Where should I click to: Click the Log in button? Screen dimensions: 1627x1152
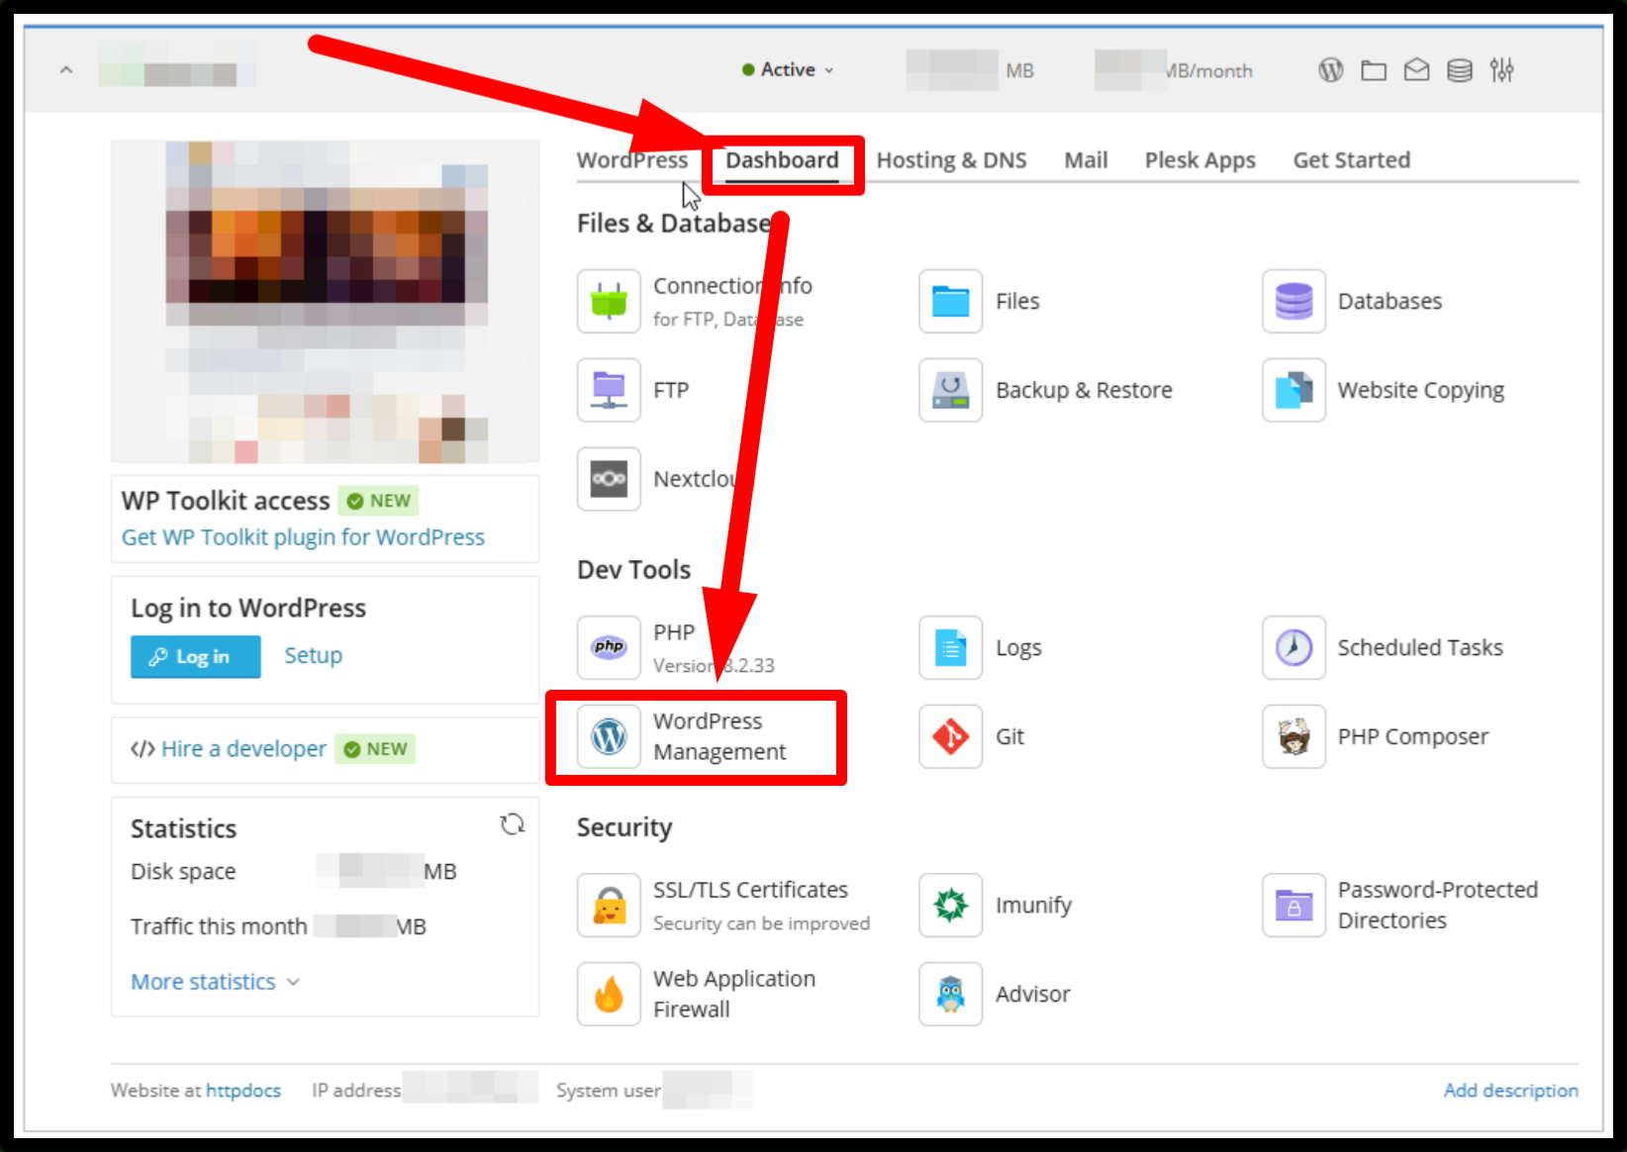[195, 656]
